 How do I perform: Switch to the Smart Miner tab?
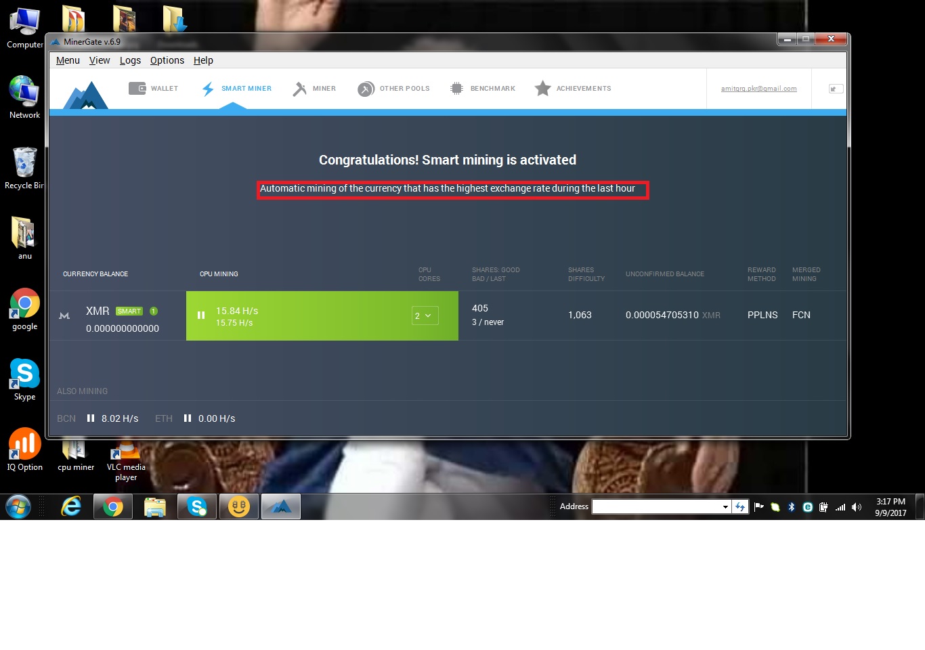click(236, 89)
